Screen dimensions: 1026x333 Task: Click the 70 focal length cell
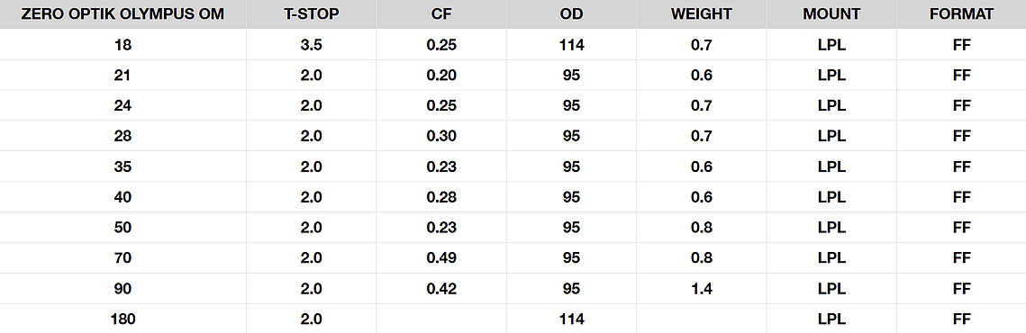click(x=123, y=258)
